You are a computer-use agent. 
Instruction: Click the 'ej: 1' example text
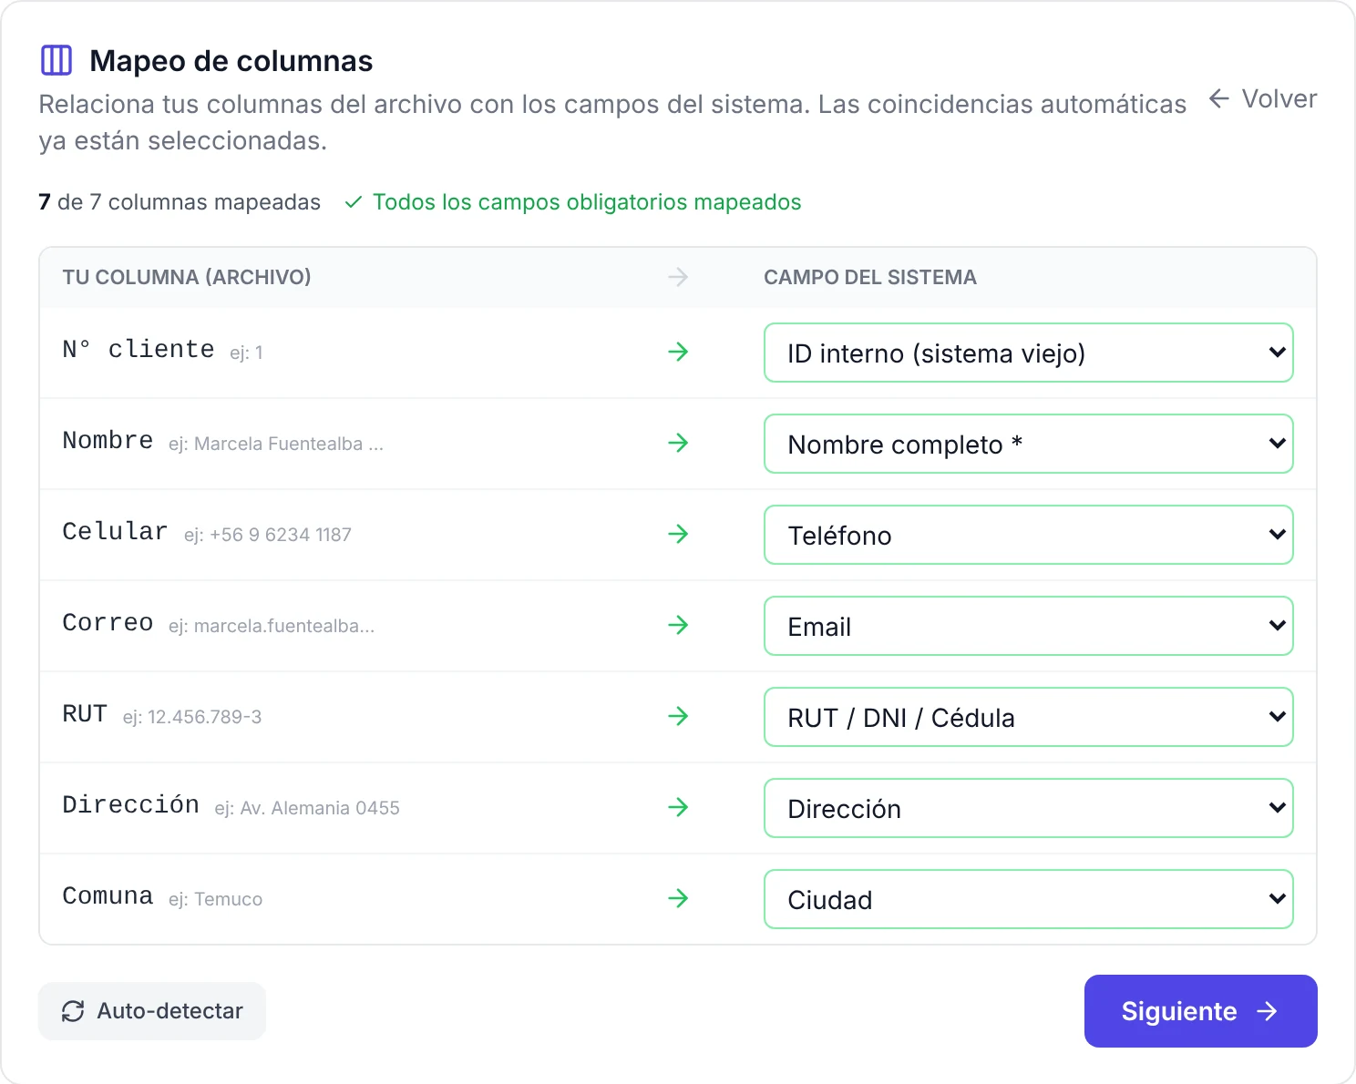[x=246, y=353]
